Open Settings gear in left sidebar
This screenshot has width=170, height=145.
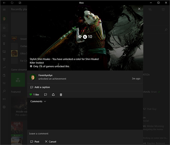pos(4,107)
